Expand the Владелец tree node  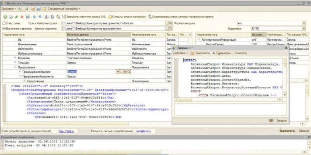point(15,58)
